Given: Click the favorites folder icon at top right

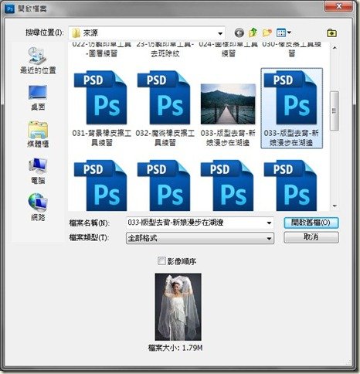Looking at the screenshot, I should coord(331,33).
